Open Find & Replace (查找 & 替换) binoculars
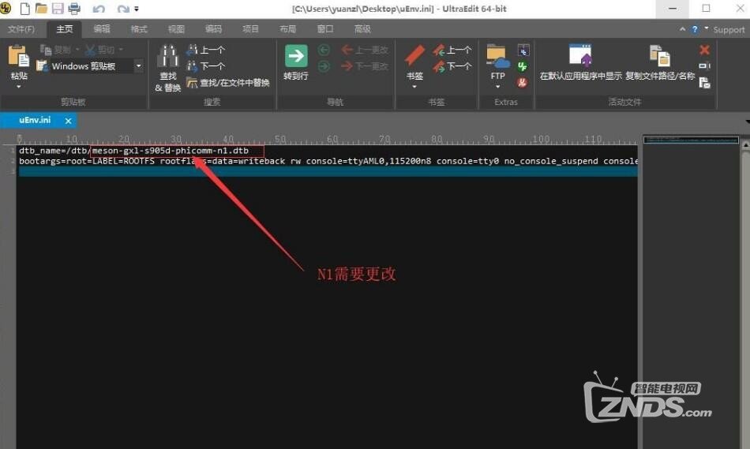Viewport: 750px width, 449px height. coord(168,68)
